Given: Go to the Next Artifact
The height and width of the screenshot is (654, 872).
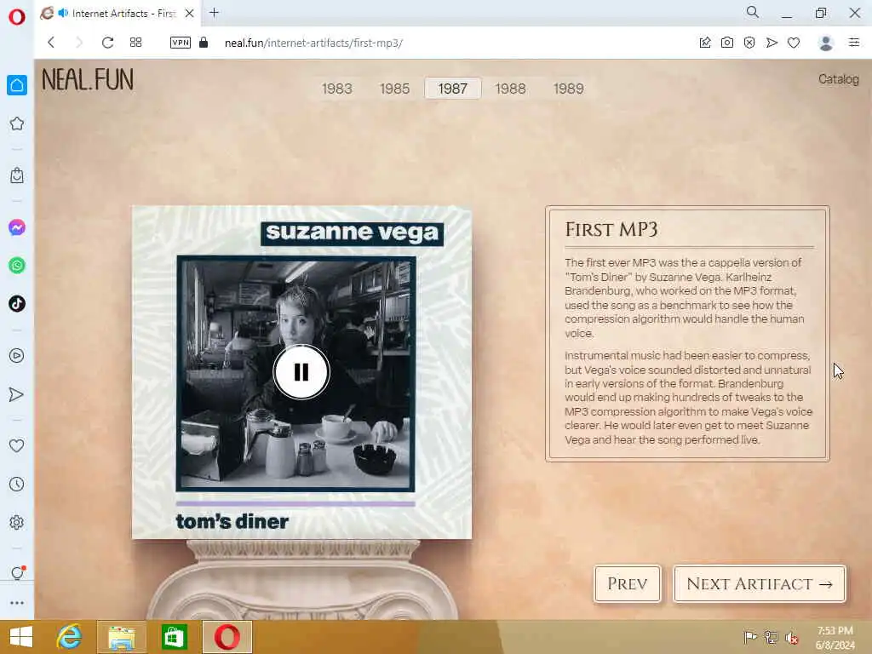Looking at the screenshot, I should pyautogui.click(x=760, y=584).
